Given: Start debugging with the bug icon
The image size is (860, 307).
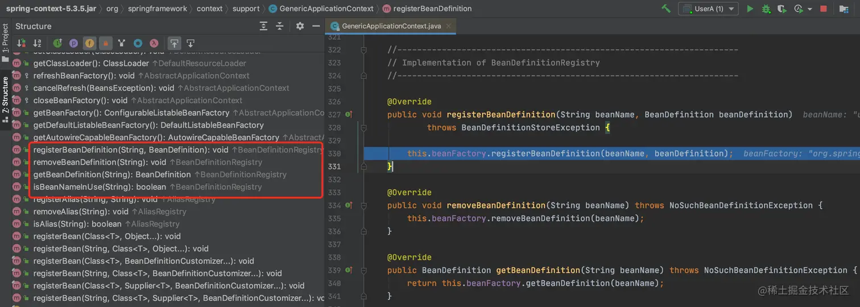Looking at the screenshot, I should click(766, 9).
